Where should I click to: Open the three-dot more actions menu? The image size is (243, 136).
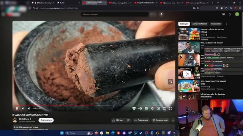pyautogui.click(x=173, y=120)
